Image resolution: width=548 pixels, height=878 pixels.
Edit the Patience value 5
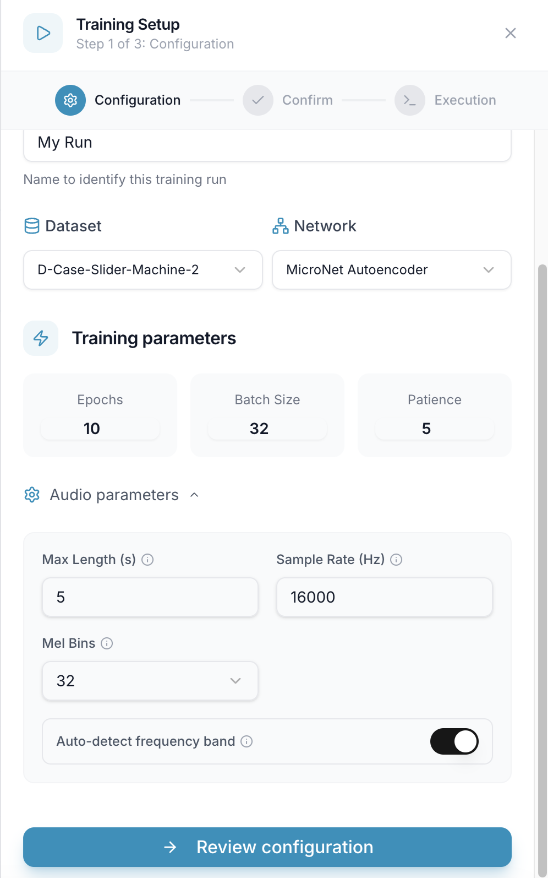[435, 429]
